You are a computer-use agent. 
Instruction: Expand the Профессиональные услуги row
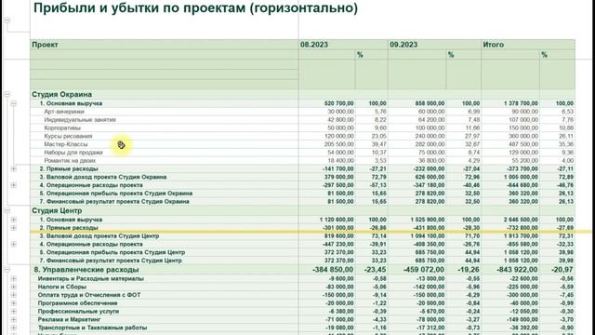[x=14, y=312]
